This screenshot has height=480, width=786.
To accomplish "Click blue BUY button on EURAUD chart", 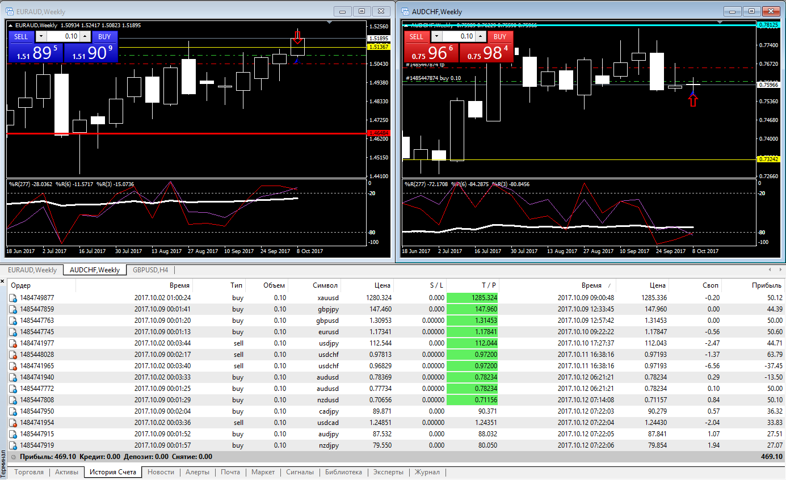I will click(104, 36).
